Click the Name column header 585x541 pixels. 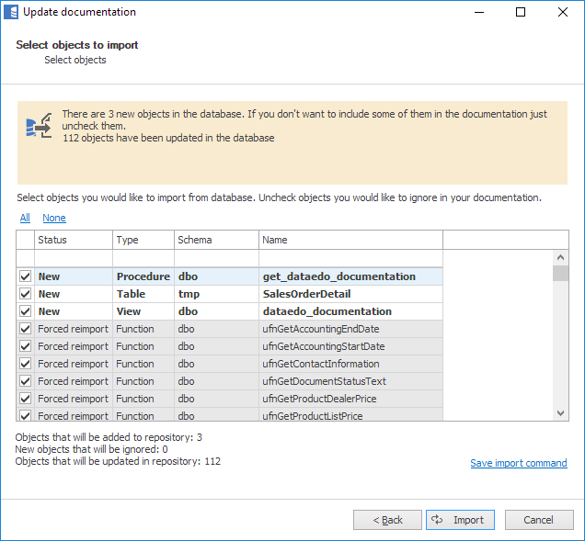click(x=350, y=240)
